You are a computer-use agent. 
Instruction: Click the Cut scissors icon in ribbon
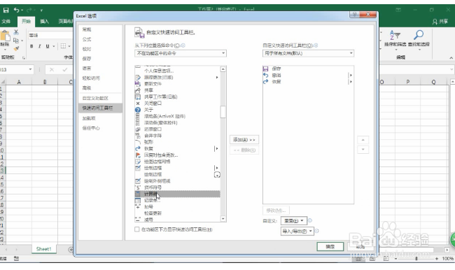pyautogui.click(x=16, y=32)
